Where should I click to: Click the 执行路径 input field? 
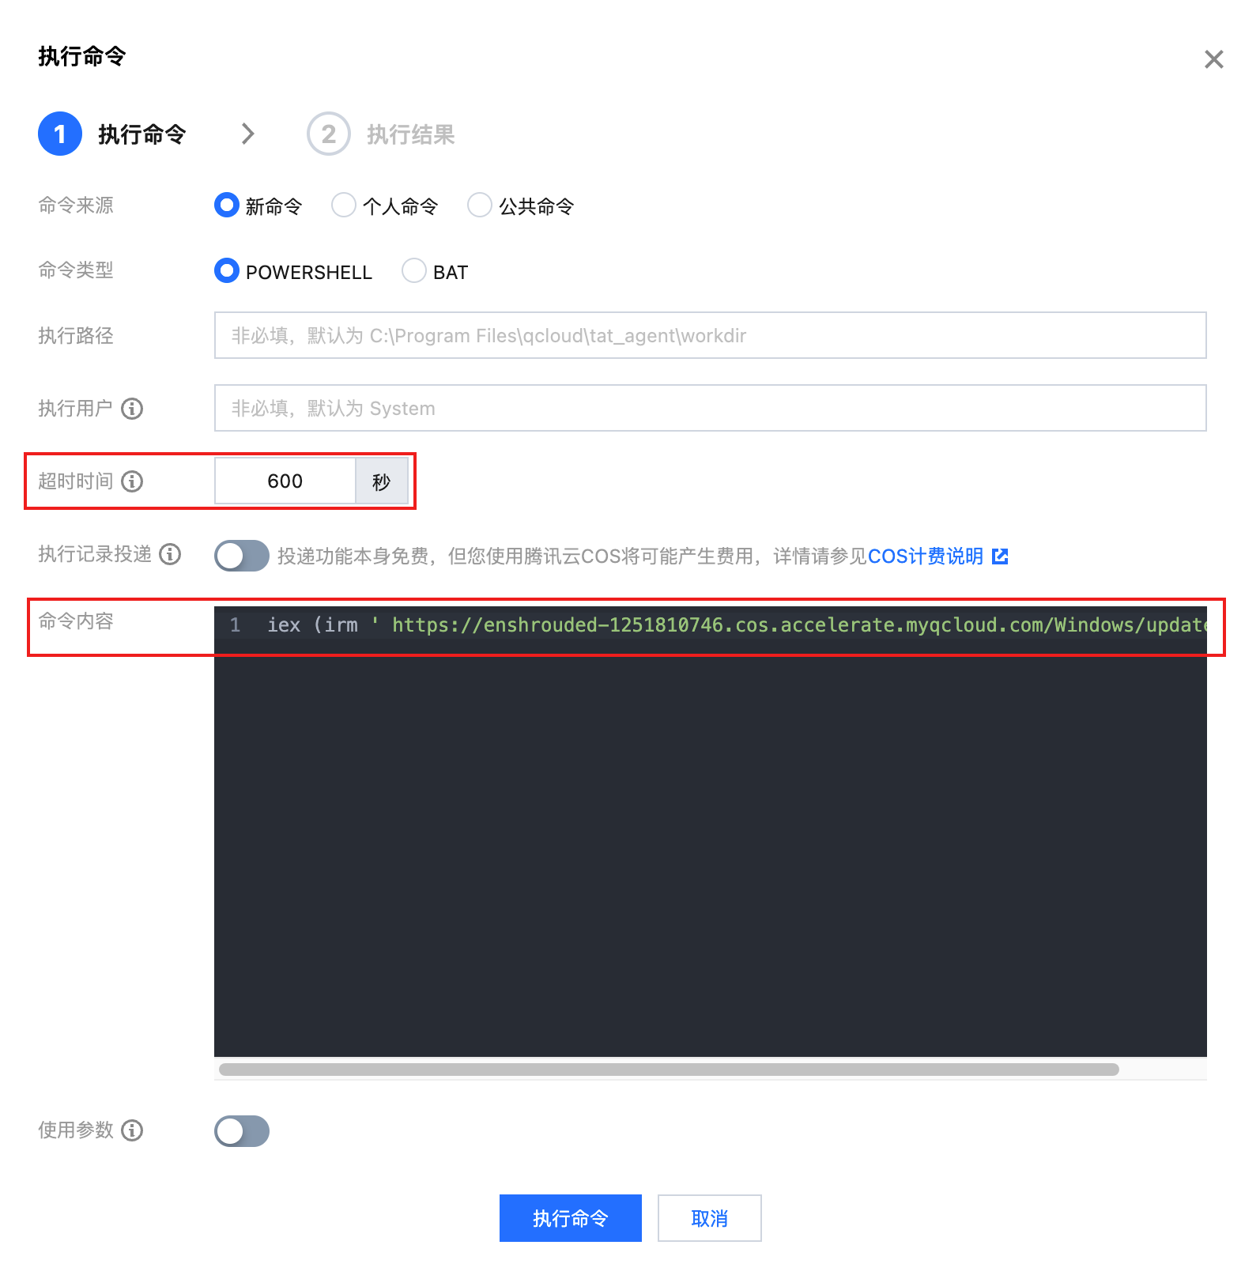coord(710,335)
